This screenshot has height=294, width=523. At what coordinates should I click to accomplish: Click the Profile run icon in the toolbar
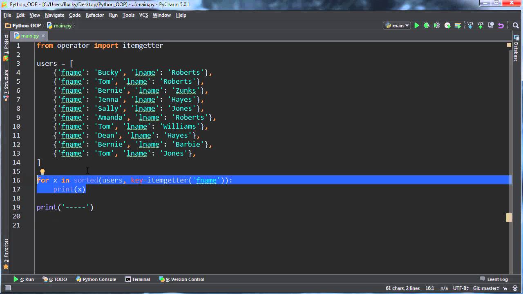[x=447, y=25]
